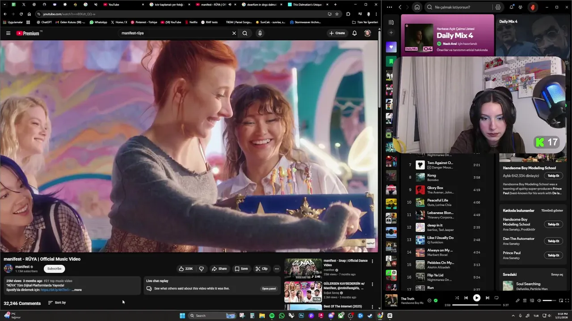
Task: Open WhatsApp from the Windows taskbar
Action: 282,316
